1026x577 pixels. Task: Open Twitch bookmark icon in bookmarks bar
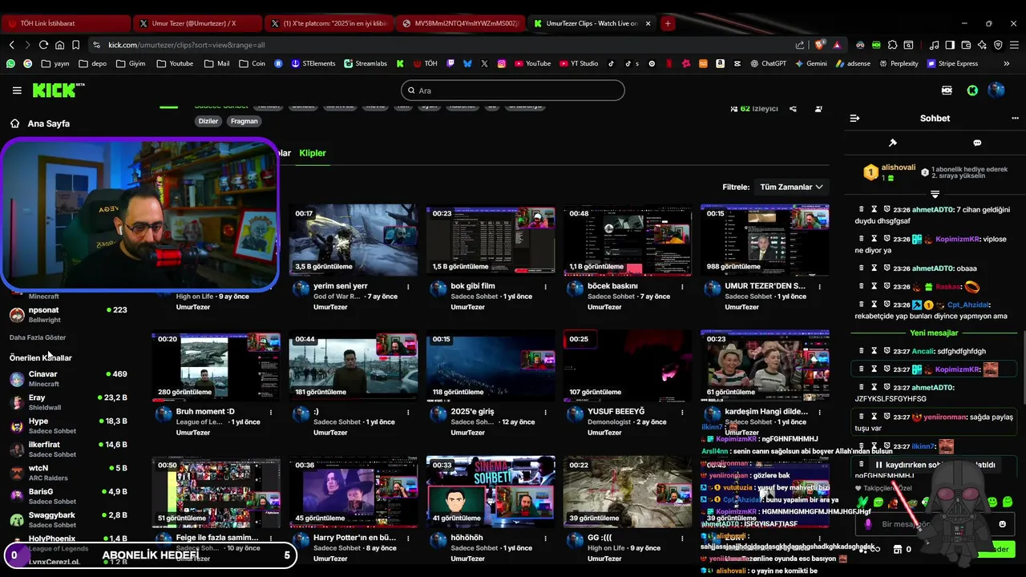(450, 63)
